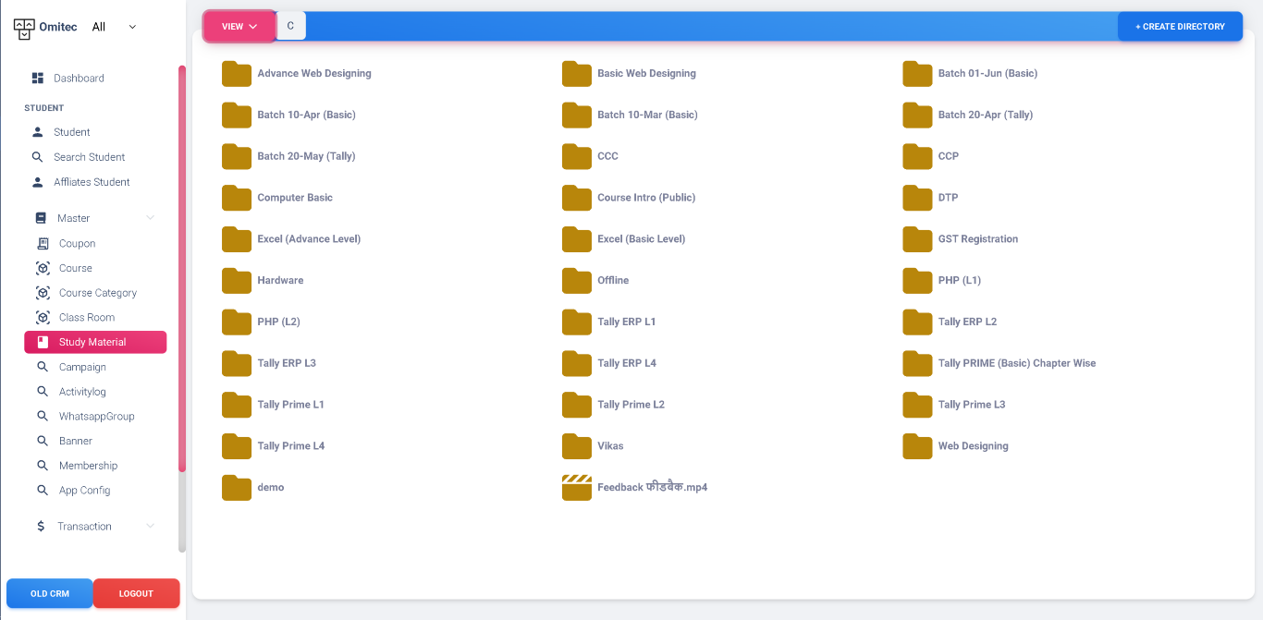1263x620 pixels.
Task: Expand the Transaction menu chevron
Action: pos(151,527)
